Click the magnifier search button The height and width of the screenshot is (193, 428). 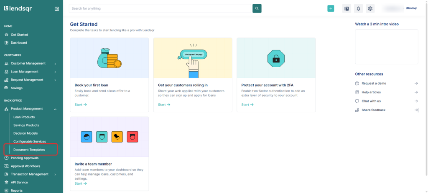click(257, 8)
